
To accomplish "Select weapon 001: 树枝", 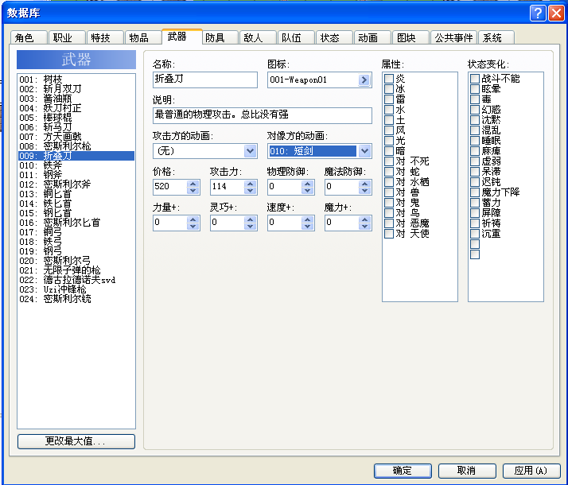I will coord(76,80).
